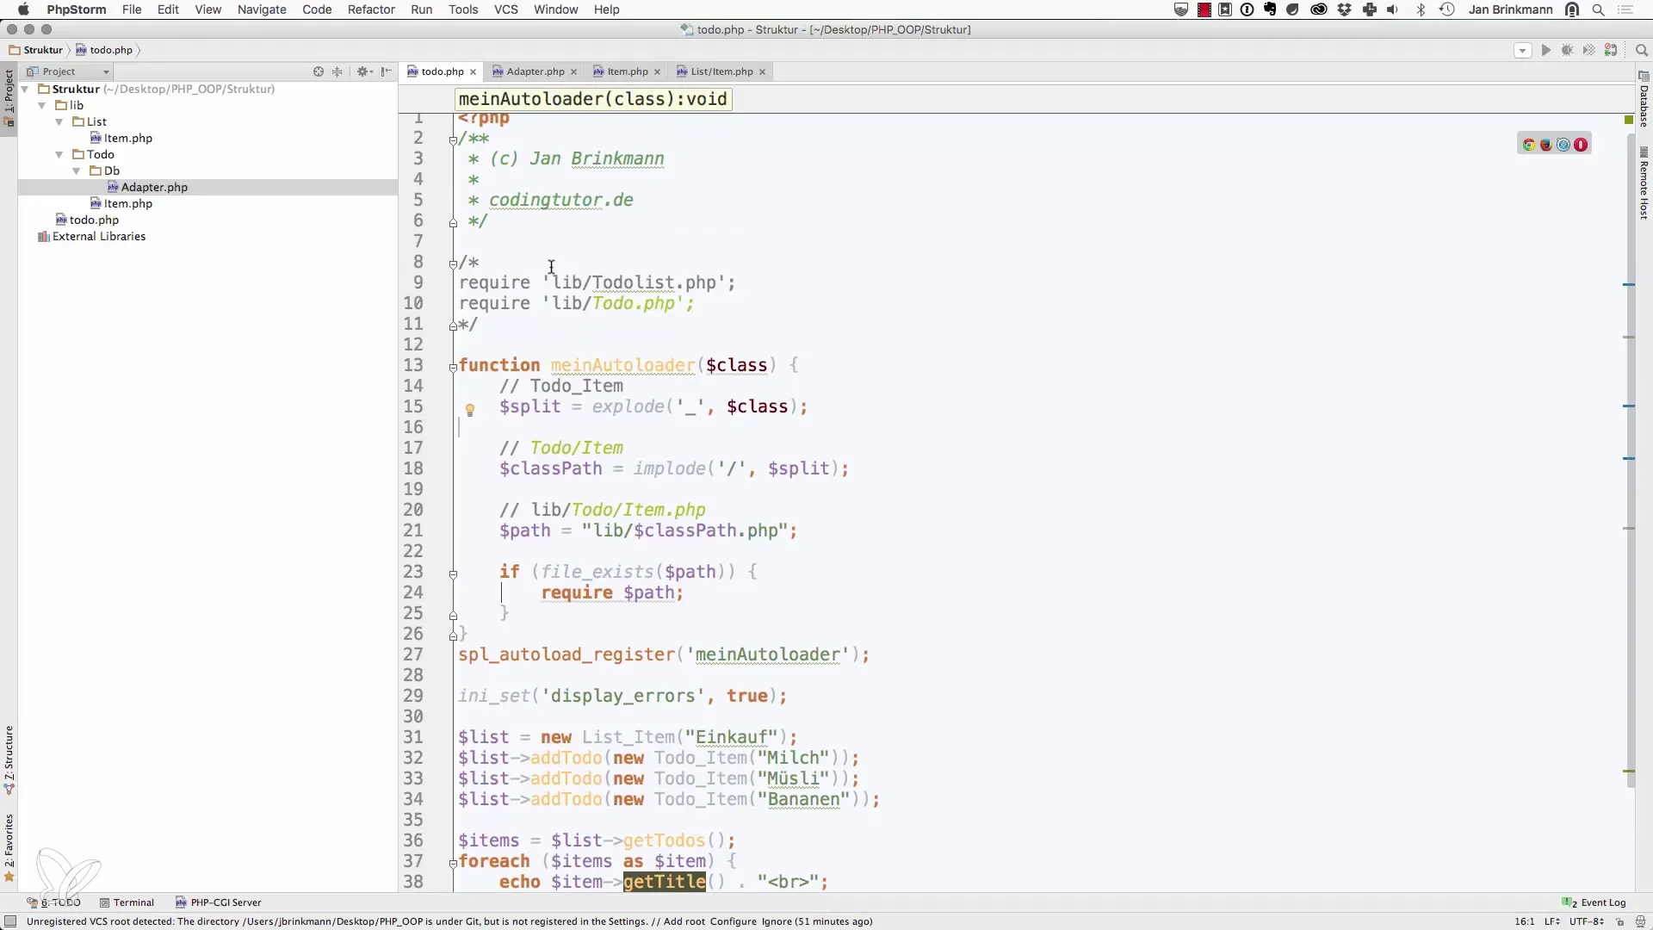1653x930 pixels.
Task: Close the Adapter.php tab
Action: pos(573,72)
